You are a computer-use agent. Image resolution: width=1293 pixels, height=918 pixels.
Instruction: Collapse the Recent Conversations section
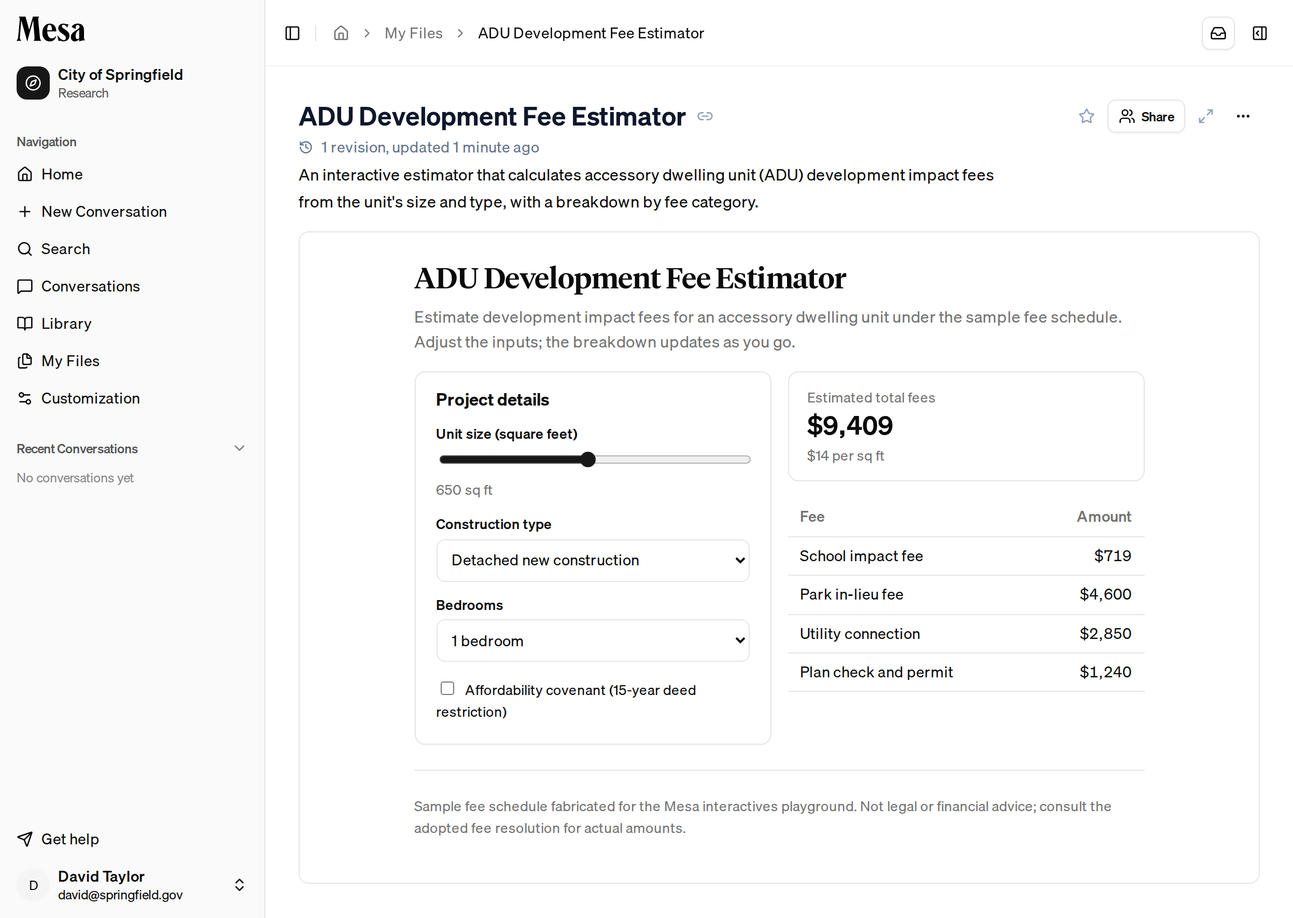tap(239, 448)
